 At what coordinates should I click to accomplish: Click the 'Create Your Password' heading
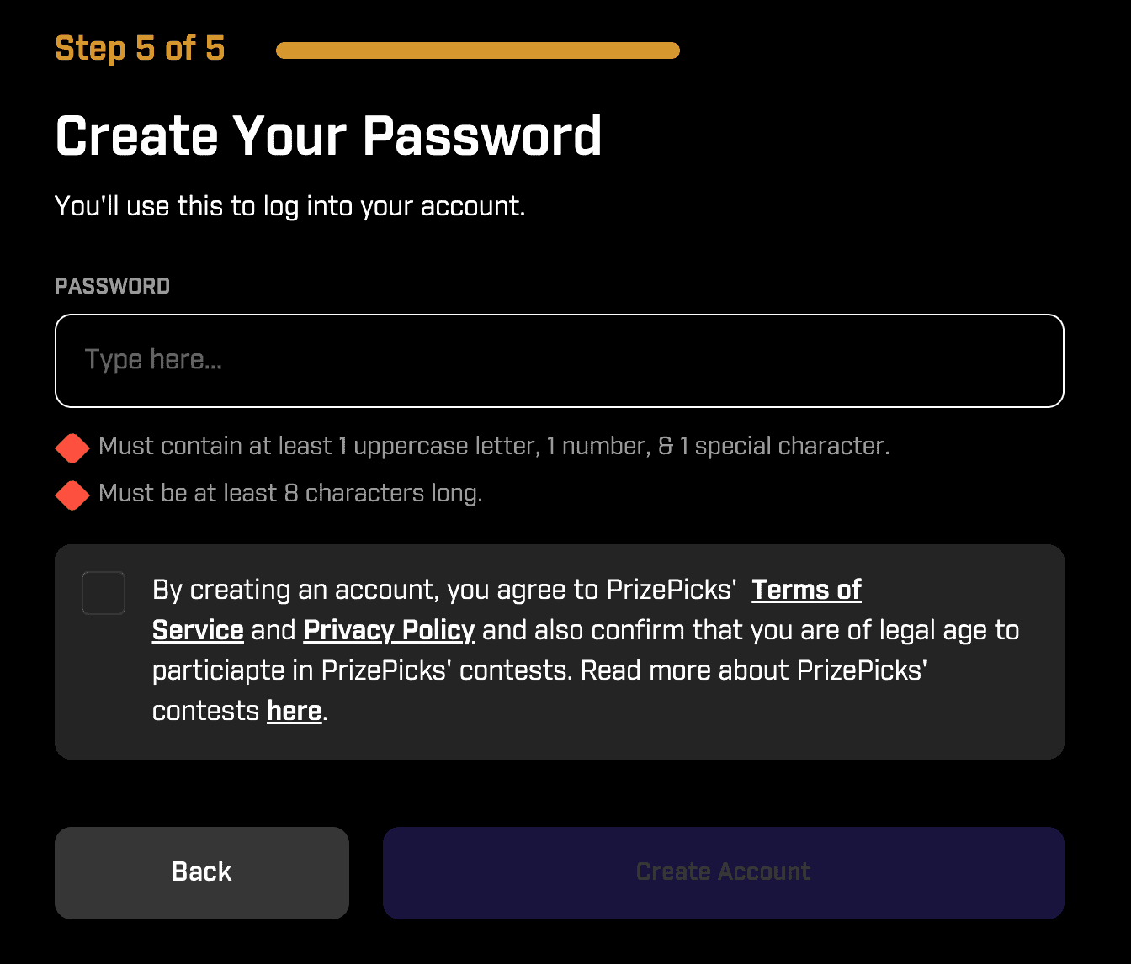click(328, 135)
